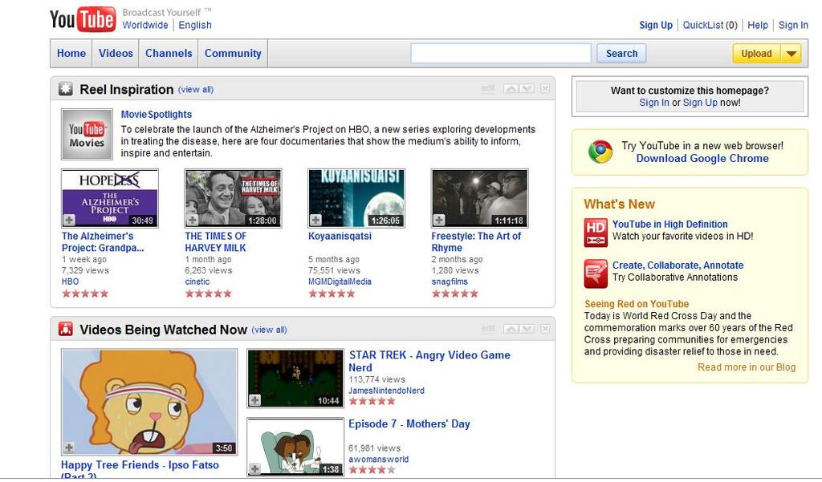This screenshot has width=822, height=482.
Task: Open the Videos tab
Action: coord(116,54)
